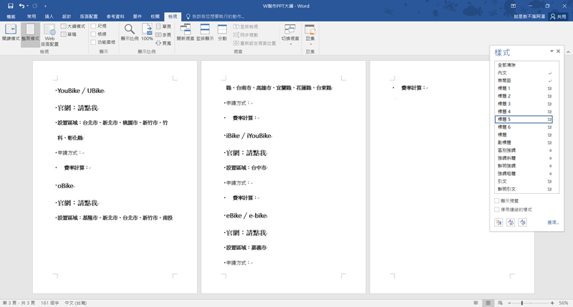The image size is (573, 307).
Task: Click the 第 3 頁，共 3 頁 page indicator
Action: [19, 303]
